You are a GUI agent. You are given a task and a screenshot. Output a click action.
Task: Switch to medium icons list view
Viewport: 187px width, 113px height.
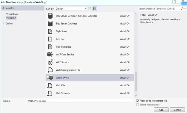click(x=95, y=9)
